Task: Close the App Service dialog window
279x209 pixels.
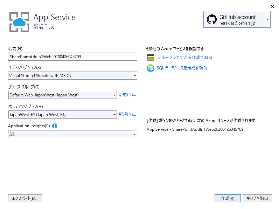Action: coord(272,6)
